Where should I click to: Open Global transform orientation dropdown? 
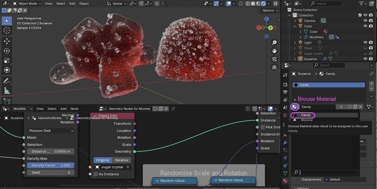tap(116, 4)
